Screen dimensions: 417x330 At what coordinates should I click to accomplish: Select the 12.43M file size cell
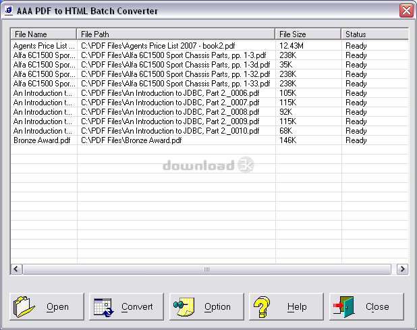point(292,46)
